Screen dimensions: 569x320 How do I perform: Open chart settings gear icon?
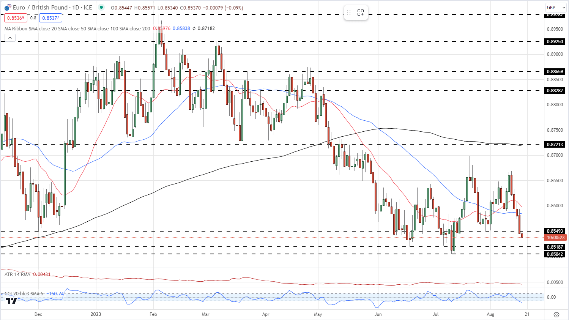click(556, 315)
